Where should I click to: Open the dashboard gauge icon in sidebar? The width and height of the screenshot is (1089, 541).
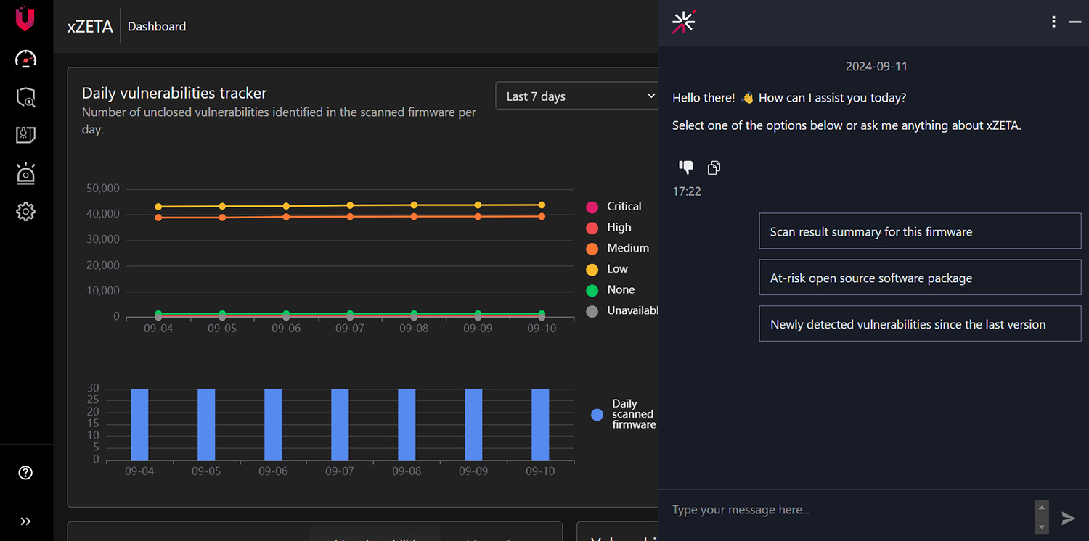click(25, 59)
